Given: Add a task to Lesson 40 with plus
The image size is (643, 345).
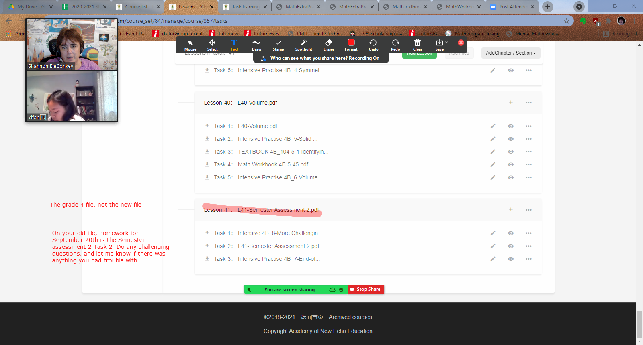Looking at the screenshot, I should [511, 102].
